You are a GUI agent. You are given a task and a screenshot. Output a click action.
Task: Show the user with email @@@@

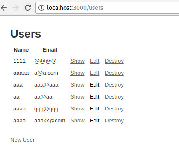77,61
